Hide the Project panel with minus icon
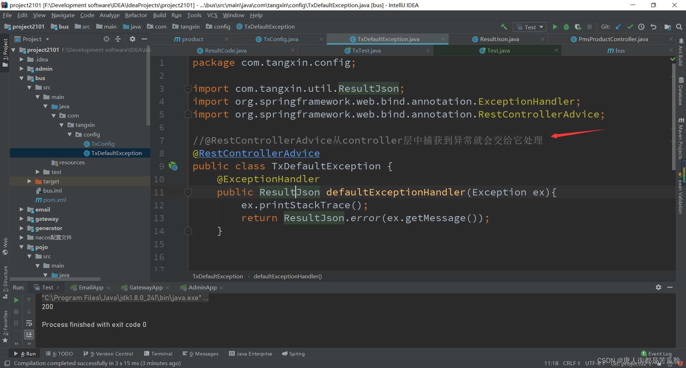Screen dimensions: 686x368 point(144,39)
